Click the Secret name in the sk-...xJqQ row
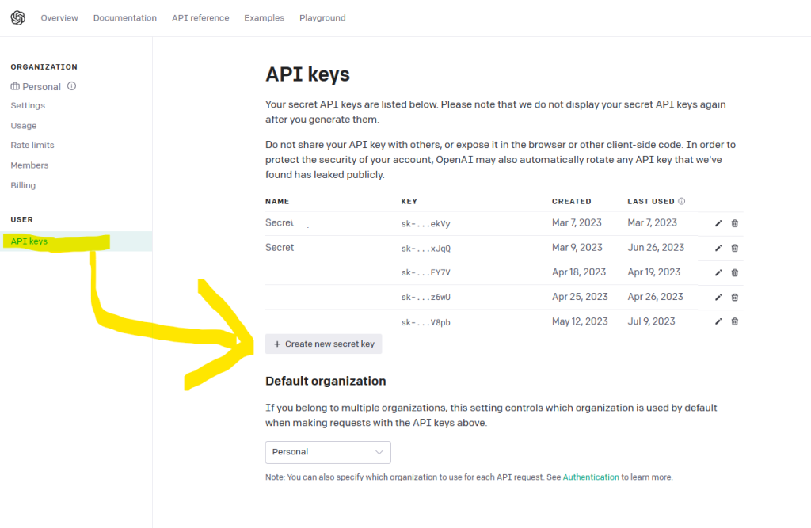Viewport: 811px width, 528px height. [x=280, y=247]
